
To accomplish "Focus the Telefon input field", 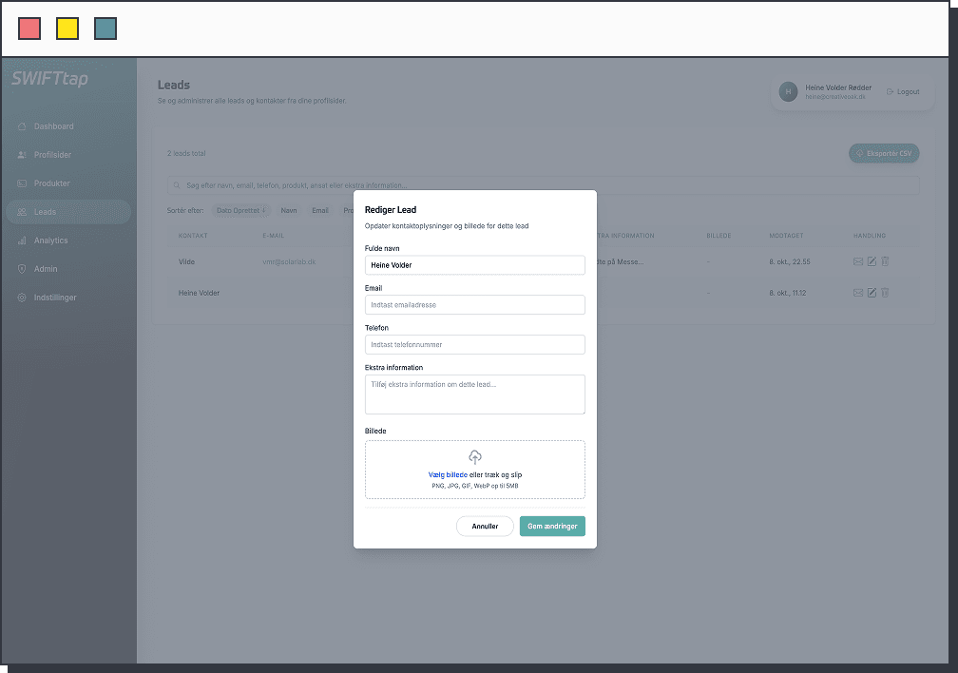I will (475, 345).
